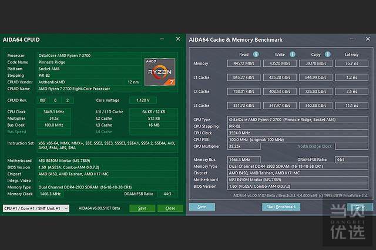Click the BIOS Version field in Benchmark window
Image resolution: width=376 pixels, height=250 pixels.
tap(298, 186)
